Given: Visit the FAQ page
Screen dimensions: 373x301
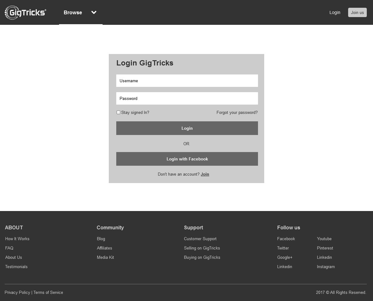Looking at the screenshot, I should pyautogui.click(x=9, y=248).
